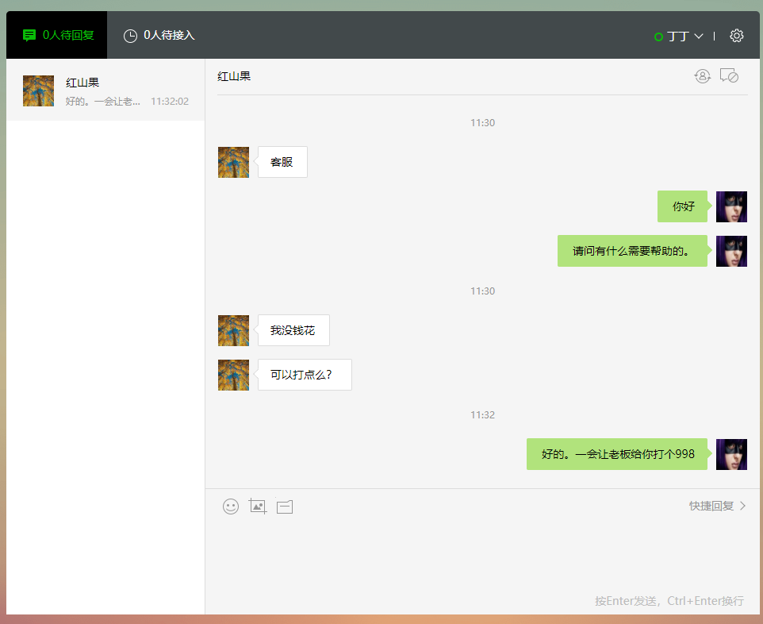Screen dimensions: 763x624
Task: Click customer avatar beside 我没钱花 message
Action: (x=233, y=330)
